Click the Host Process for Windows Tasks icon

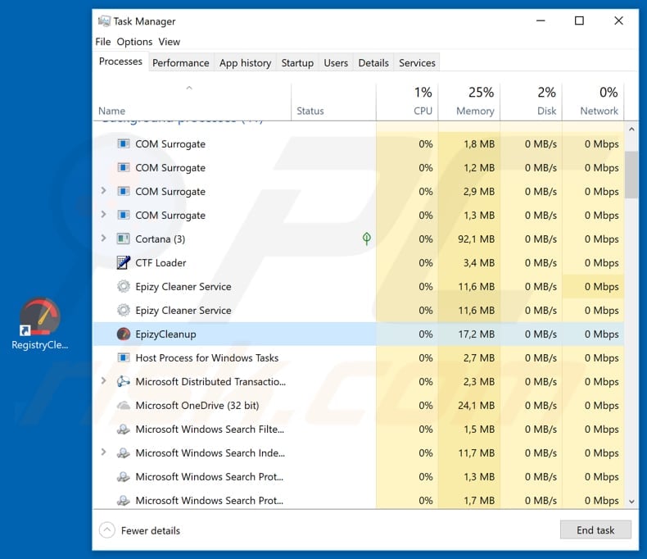coord(124,357)
